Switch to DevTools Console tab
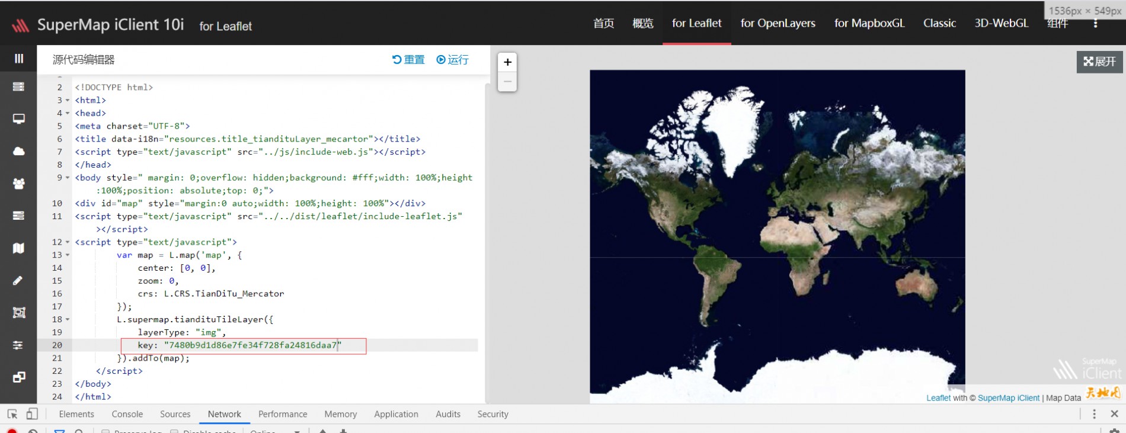1126x433 pixels. point(127,414)
